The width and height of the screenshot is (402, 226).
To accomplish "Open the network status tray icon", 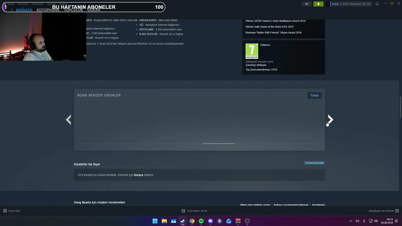I will pos(371,221).
